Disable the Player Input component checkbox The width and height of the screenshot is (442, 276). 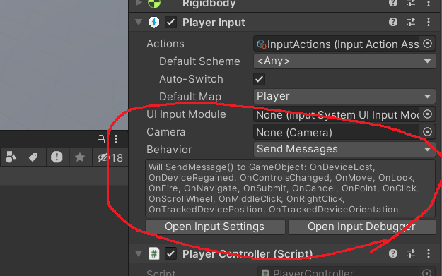click(171, 22)
